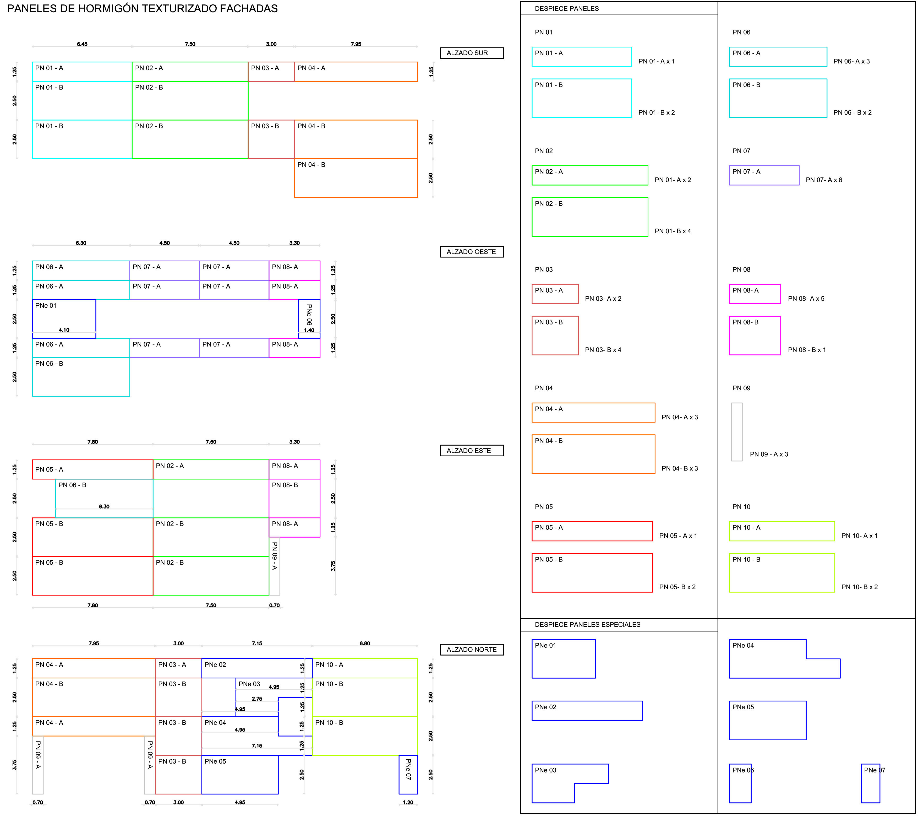The width and height of the screenshot is (918, 816).
Task: Select the PNe 05 panel on Alzado Norte
Action: 239,775
